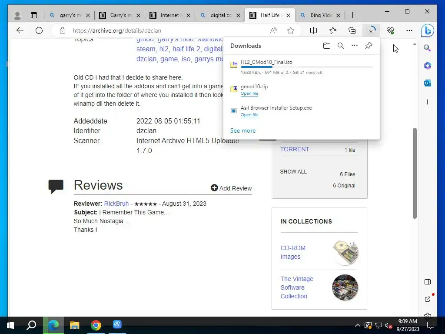Image resolution: width=445 pixels, height=334 pixels.
Task: Click the address bar URL
Action: 117,31
